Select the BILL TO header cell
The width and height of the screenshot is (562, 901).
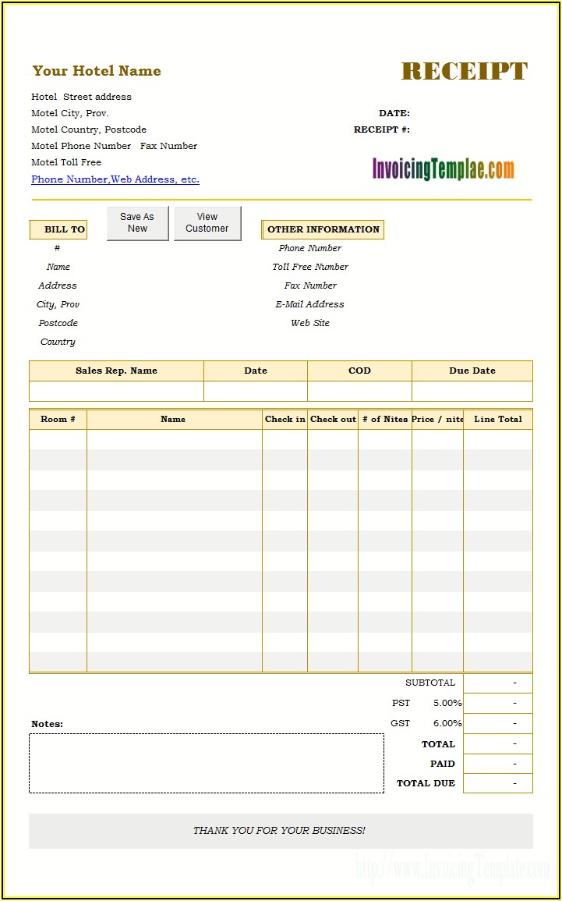coord(59,229)
